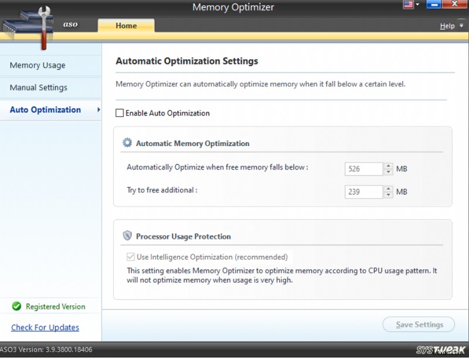Select Memory Usage in the sidebar
Viewport: 469px width, 358px height.
coord(38,65)
